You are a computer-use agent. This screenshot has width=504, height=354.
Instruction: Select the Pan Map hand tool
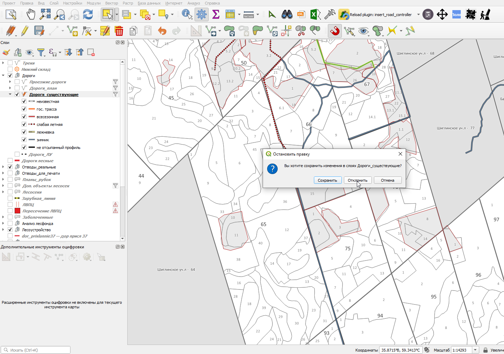[x=31, y=15]
